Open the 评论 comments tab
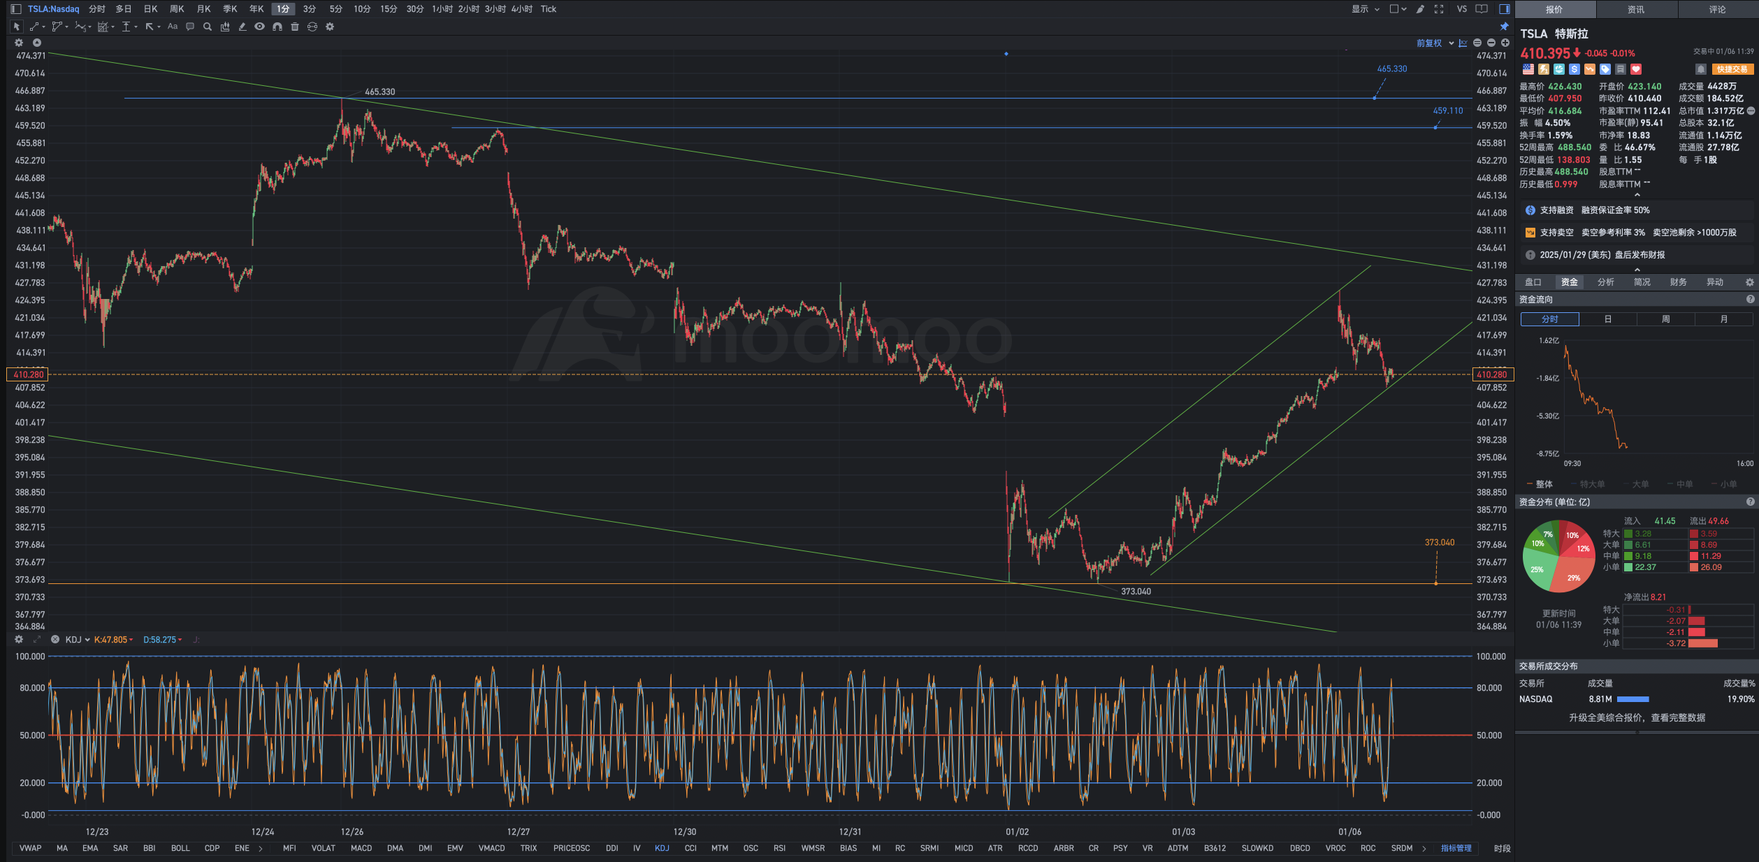1759x862 pixels. click(1718, 9)
